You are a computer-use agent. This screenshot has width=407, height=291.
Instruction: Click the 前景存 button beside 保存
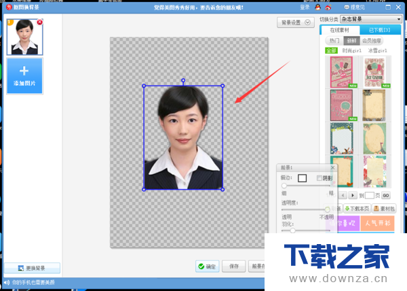click(x=257, y=267)
